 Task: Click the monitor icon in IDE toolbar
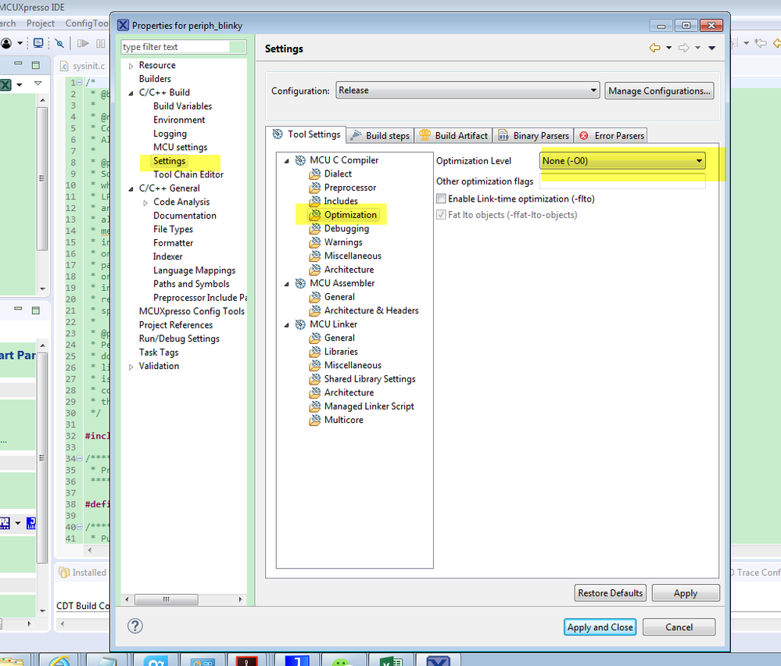coord(38,43)
